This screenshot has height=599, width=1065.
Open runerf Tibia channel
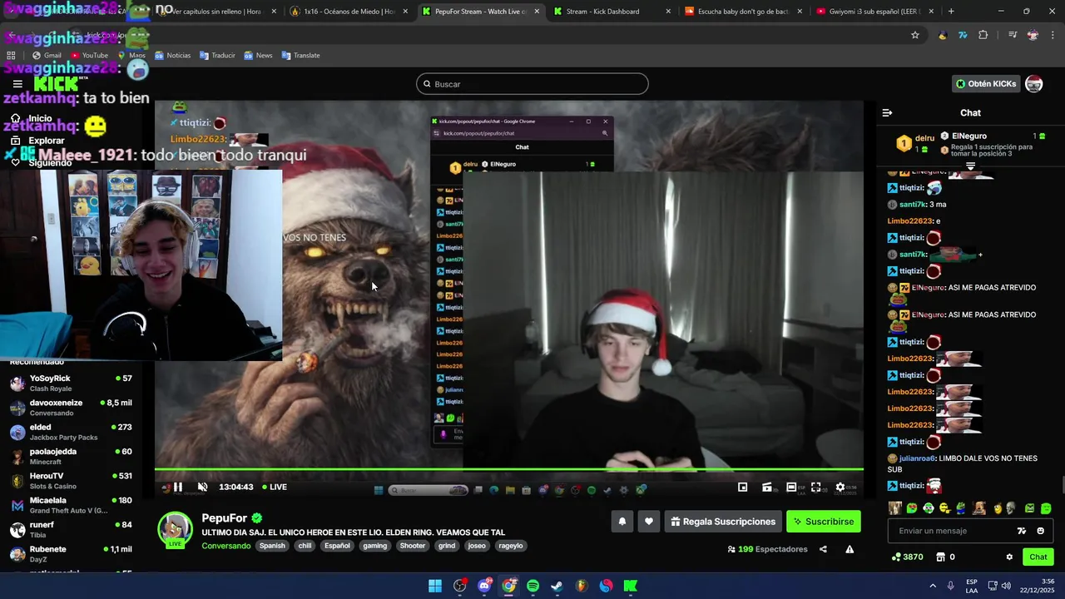click(x=71, y=529)
